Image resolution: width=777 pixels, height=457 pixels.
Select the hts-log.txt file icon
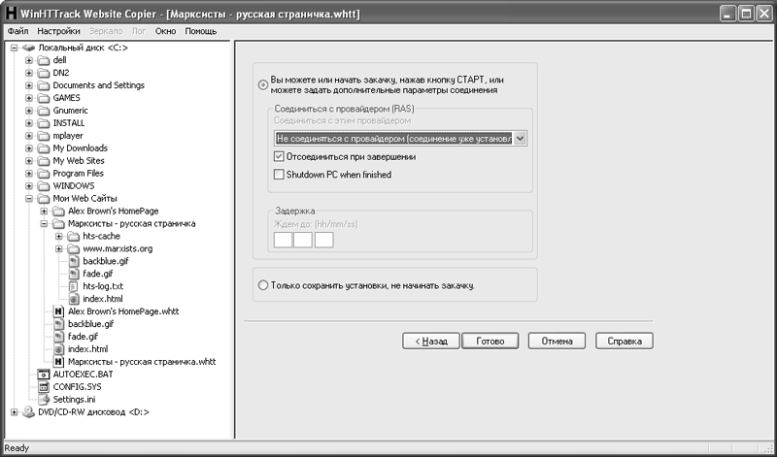[x=74, y=286]
